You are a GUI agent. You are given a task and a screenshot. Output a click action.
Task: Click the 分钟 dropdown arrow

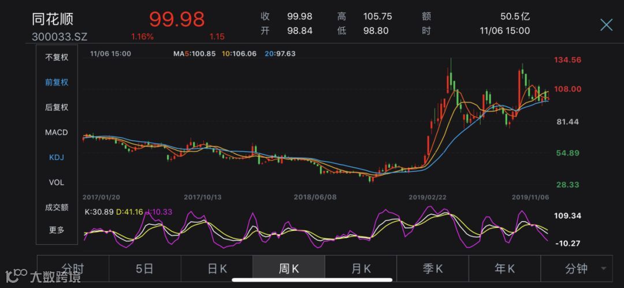pos(604,269)
